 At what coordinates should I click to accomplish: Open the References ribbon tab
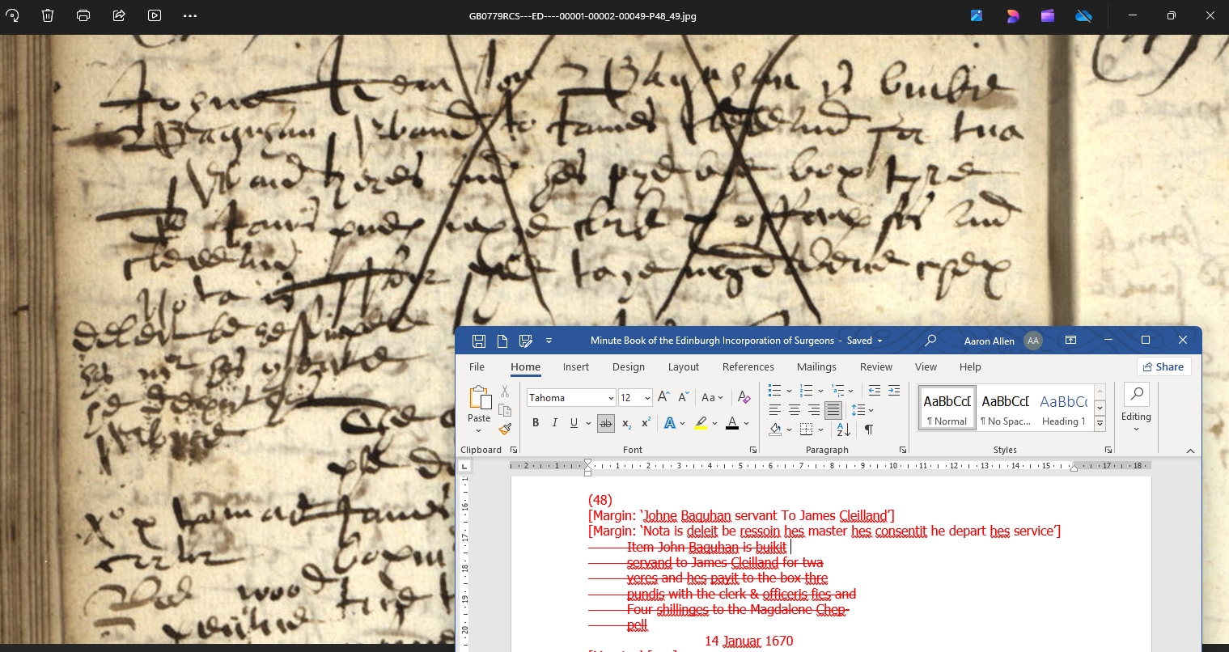click(748, 366)
